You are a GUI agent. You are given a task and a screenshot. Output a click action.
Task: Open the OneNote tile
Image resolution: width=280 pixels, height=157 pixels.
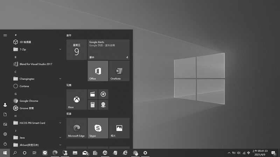[119, 71]
